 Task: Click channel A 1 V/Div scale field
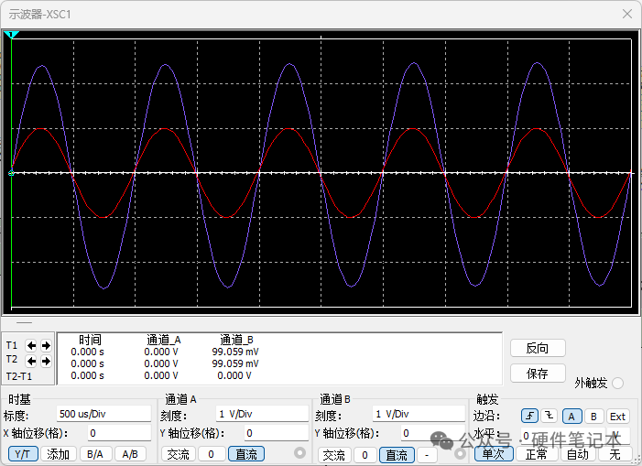(261, 414)
